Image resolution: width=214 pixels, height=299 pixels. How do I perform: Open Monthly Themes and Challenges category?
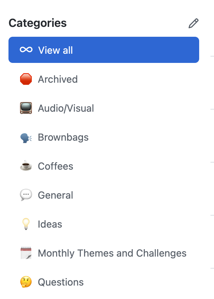104,253
